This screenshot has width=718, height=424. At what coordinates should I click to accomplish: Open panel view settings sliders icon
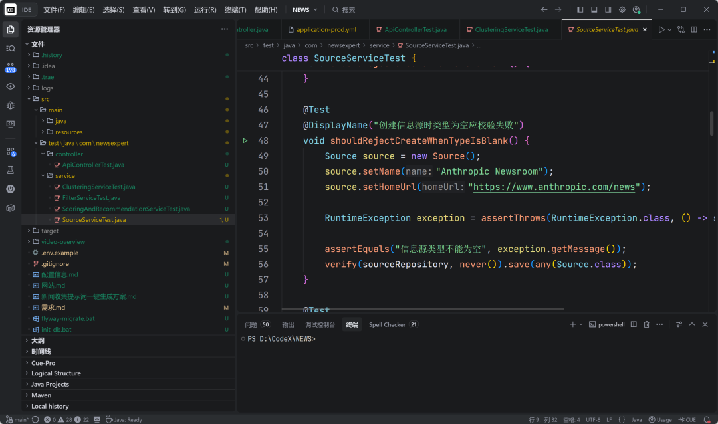679,324
